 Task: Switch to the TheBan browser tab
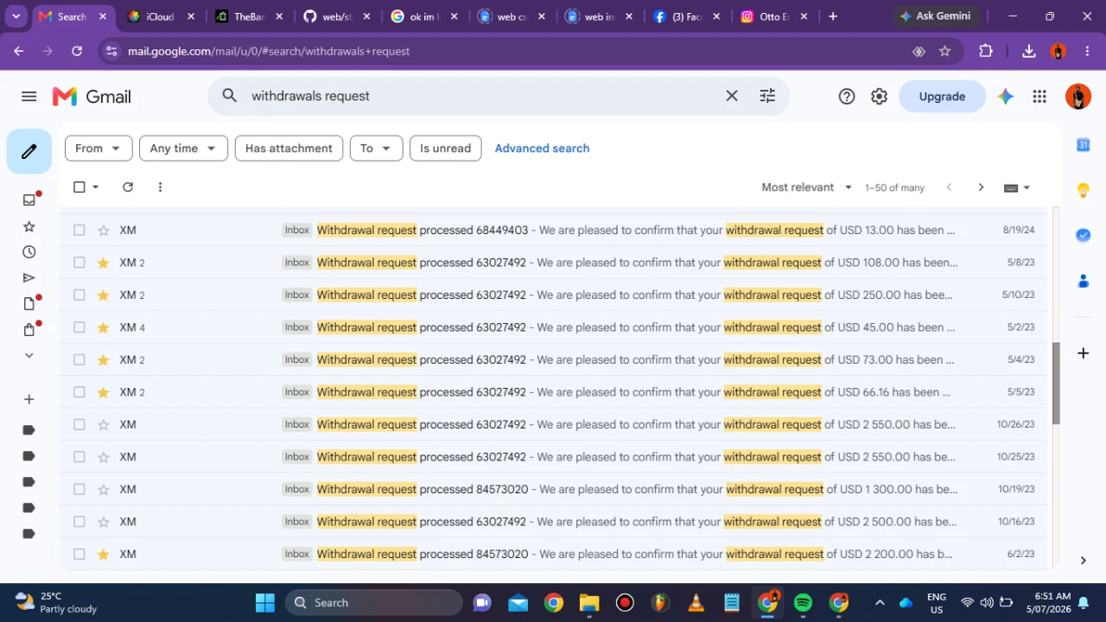pos(249,16)
